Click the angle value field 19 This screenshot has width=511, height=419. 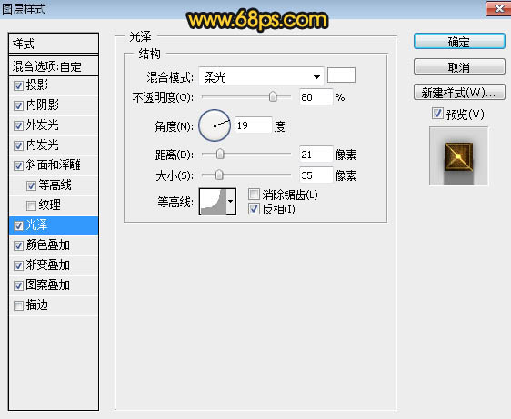click(x=253, y=125)
